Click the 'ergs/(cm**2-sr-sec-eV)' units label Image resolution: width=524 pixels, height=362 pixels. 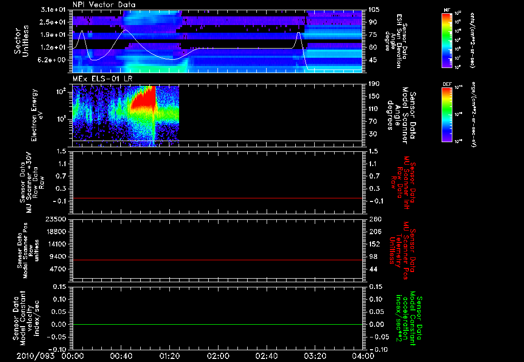pyautogui.click(x=473, y=115)
